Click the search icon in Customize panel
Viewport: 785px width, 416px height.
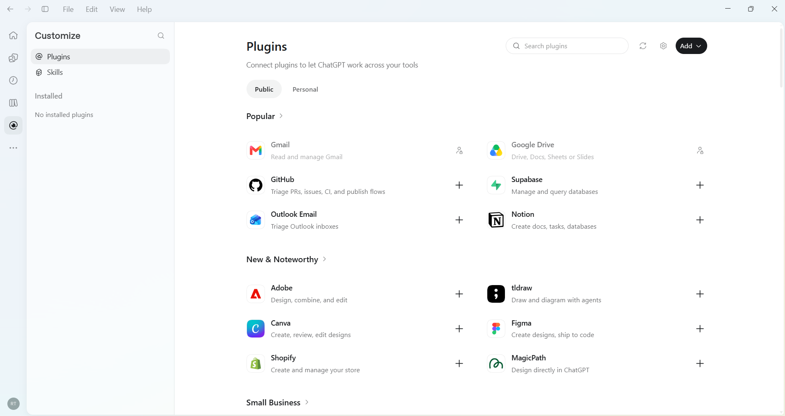[161, 36]
